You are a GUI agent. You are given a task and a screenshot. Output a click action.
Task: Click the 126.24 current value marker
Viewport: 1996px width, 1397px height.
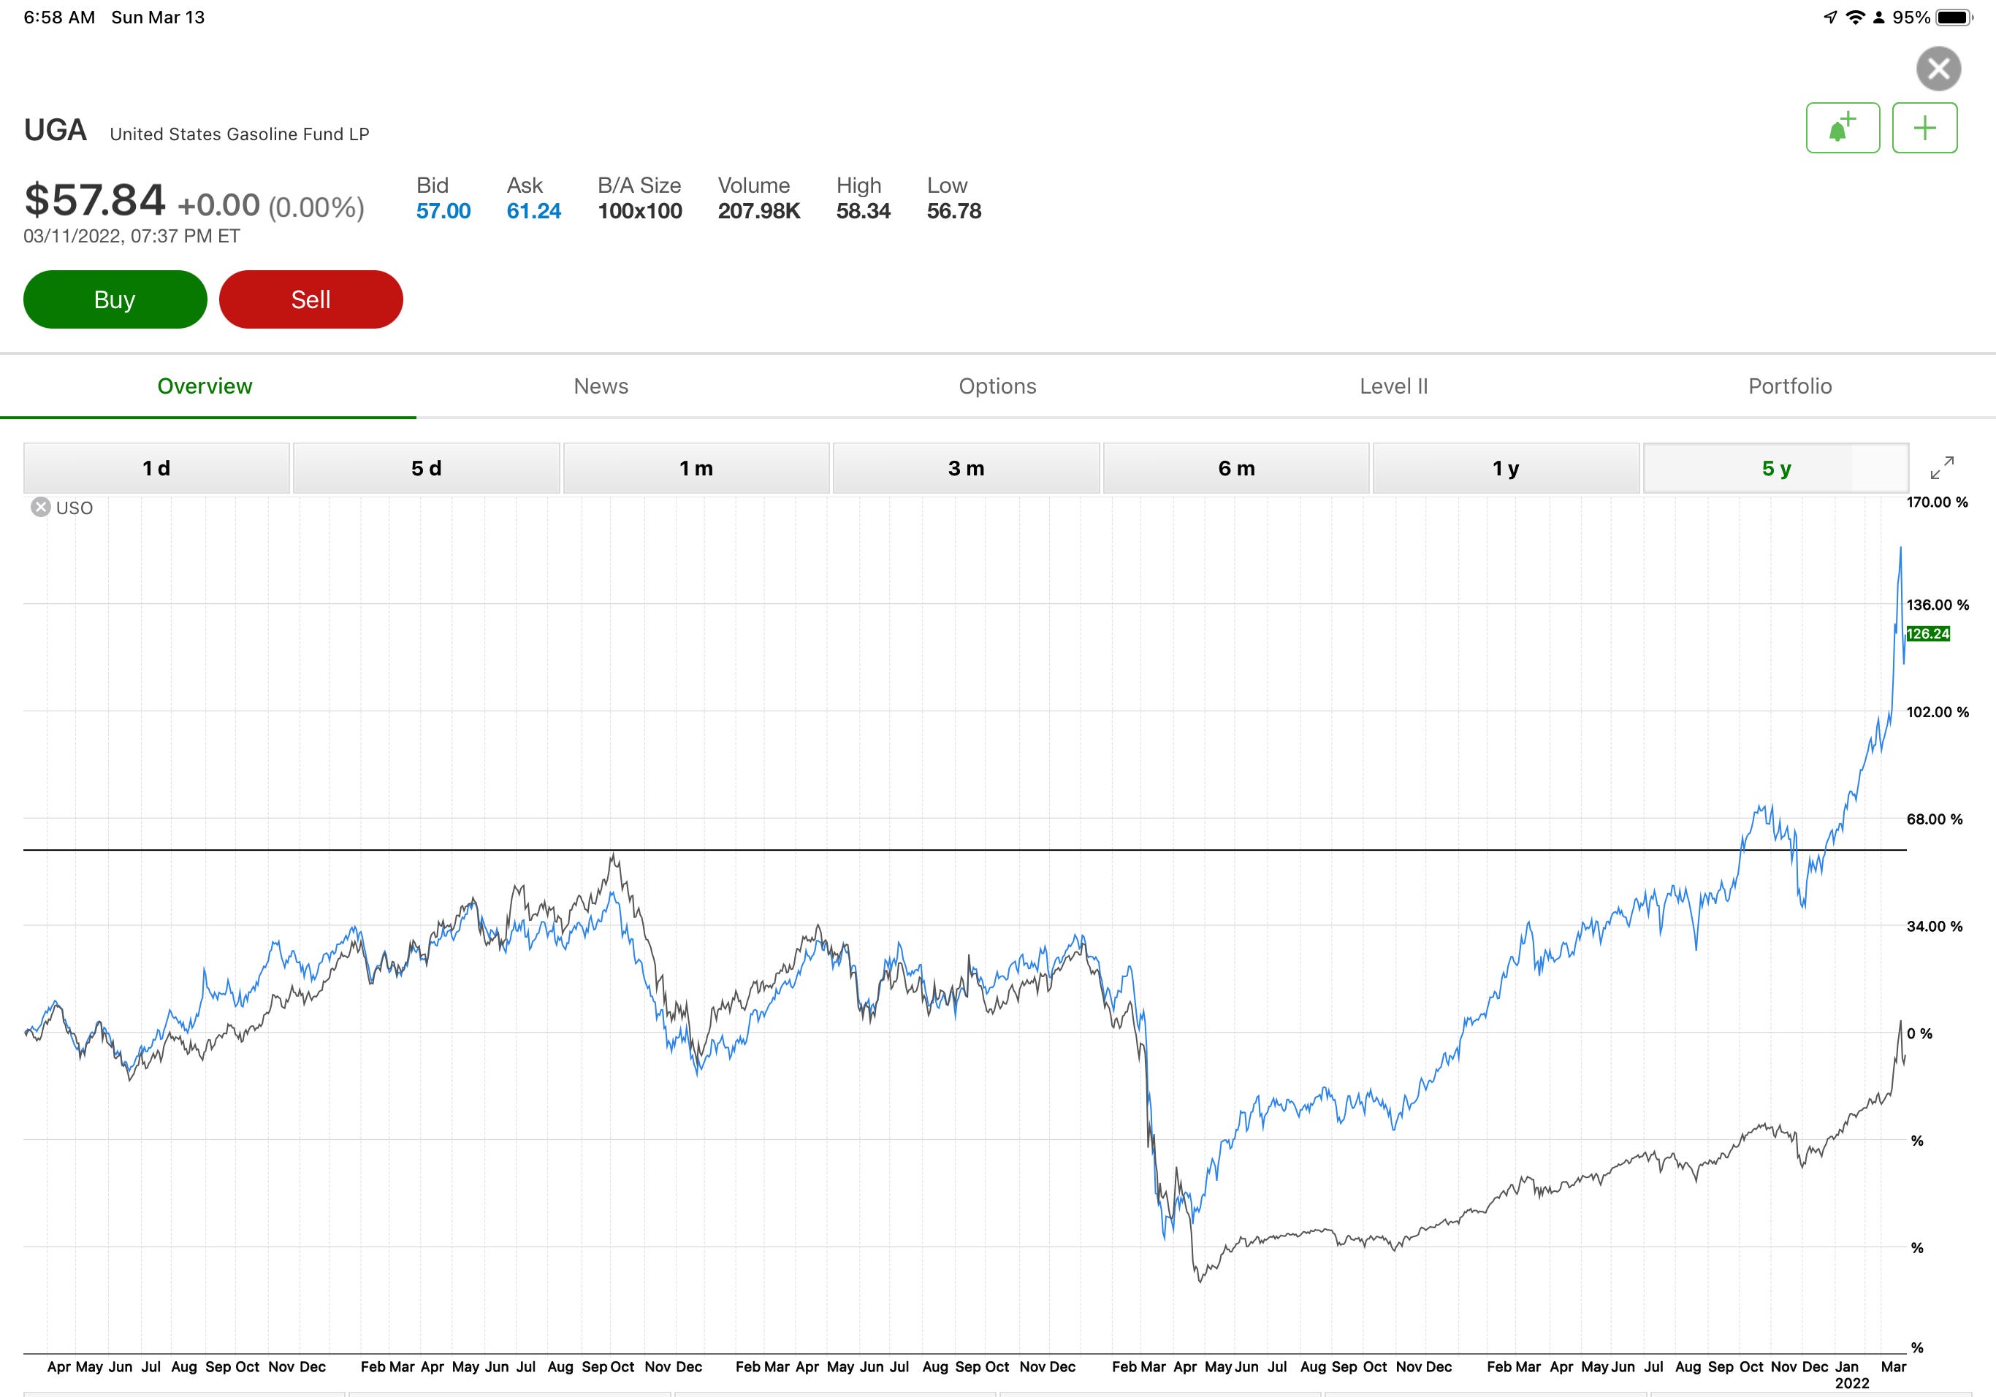(x=1928, y=633)
